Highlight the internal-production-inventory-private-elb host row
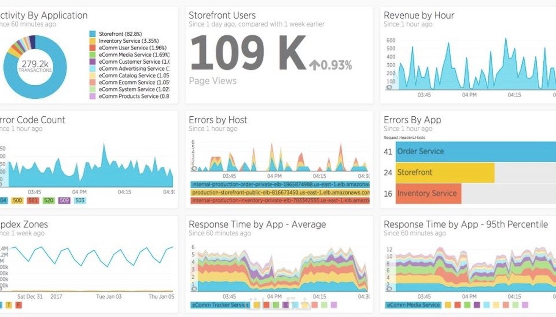Viewport: 556px width, 317px height. [x=280, y=200]
